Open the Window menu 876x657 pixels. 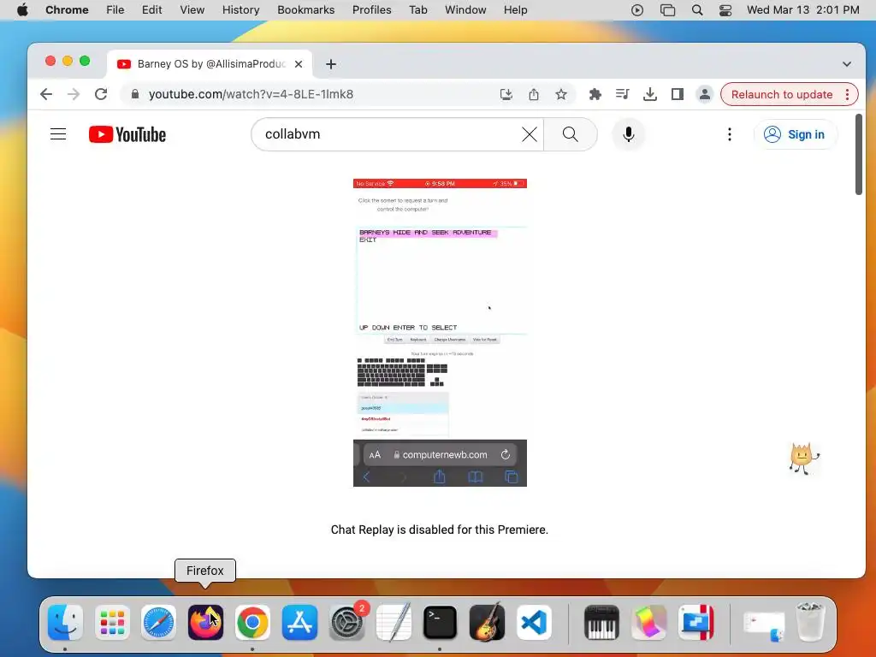(x=465, y=10)
